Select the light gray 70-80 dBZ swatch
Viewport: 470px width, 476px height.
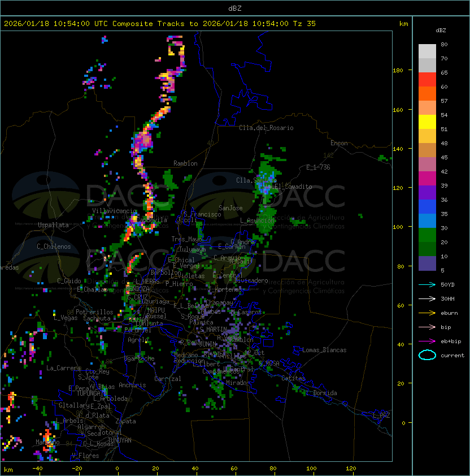tap(427, 51)
